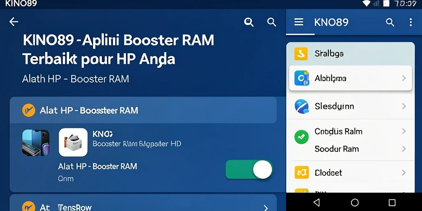Click orange icon in the TensRow row
The image size is (422, 211).
[x=28, y=207]
